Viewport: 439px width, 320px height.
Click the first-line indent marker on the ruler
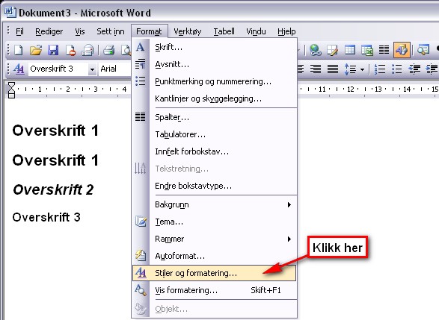pyautogui.click(x=11, y=86)
